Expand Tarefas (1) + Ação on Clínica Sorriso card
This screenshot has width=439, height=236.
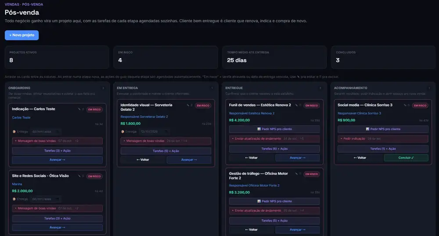(383, 149)
